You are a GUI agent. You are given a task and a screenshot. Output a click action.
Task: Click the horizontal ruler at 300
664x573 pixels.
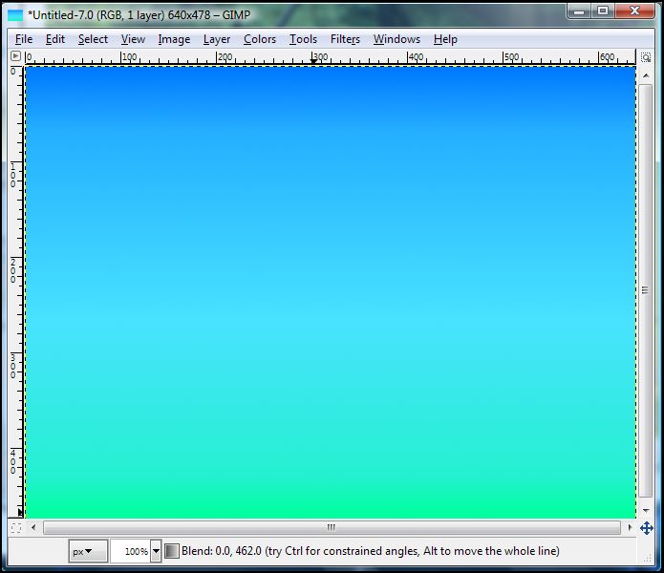[313, 57]
